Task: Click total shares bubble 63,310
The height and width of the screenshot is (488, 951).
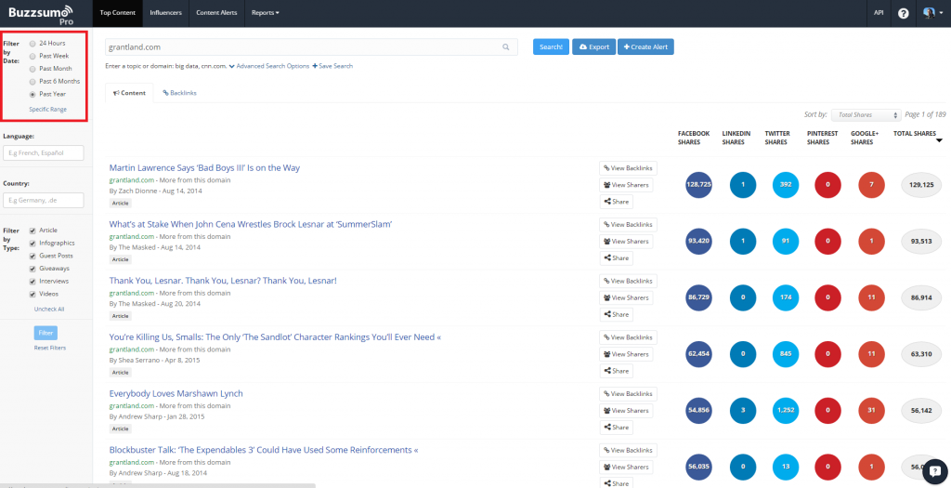Action: [921, 354]
